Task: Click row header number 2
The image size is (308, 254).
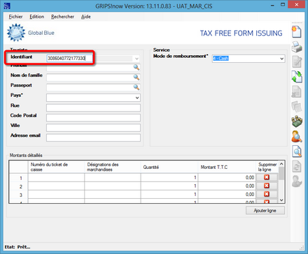Action: [19, 186]
